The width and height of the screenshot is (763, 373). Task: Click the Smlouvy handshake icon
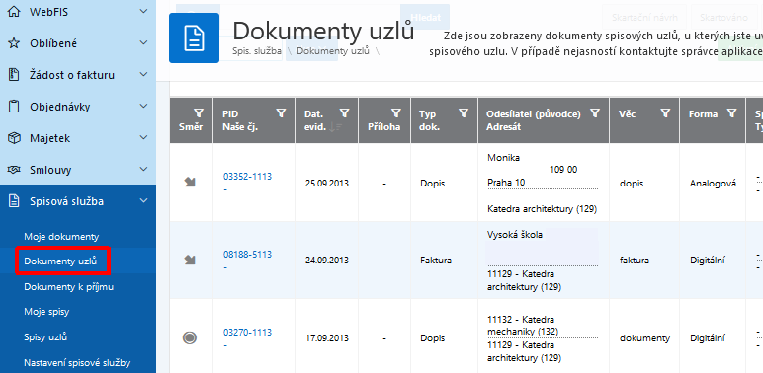(x=14, y=170)
